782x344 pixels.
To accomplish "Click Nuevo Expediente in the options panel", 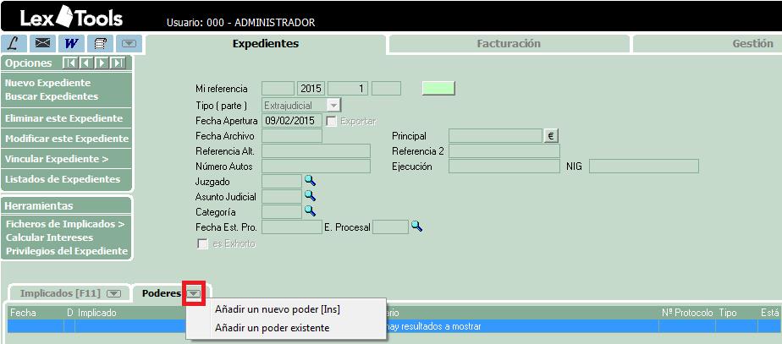I will pos(47,83).
